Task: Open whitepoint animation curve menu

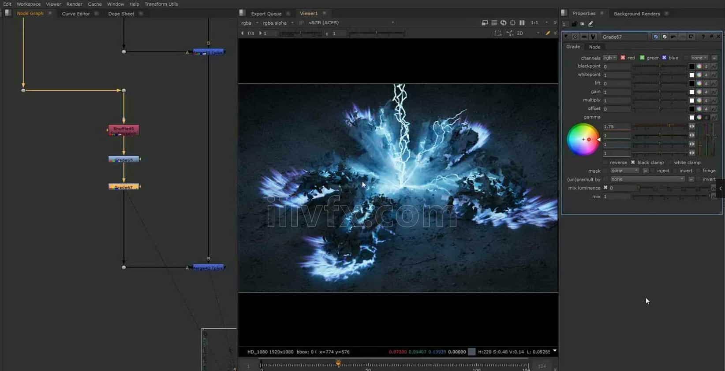Action: [714, 75]
